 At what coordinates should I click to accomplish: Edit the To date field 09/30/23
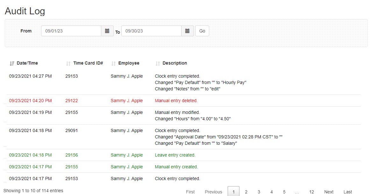[151, 31]
